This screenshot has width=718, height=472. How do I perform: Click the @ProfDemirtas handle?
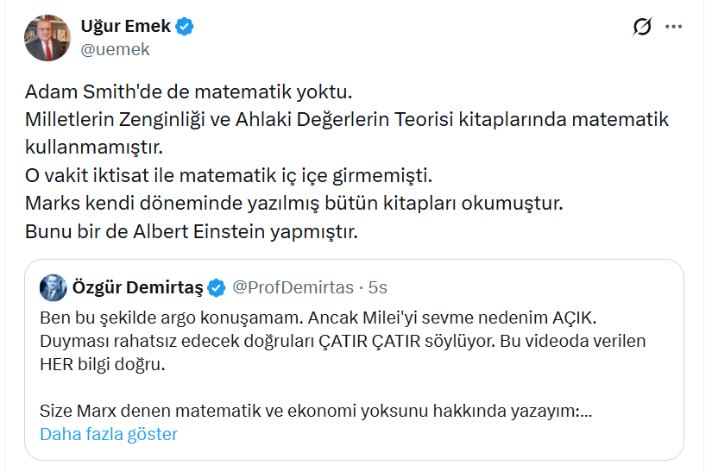click(x=293, y=286)
